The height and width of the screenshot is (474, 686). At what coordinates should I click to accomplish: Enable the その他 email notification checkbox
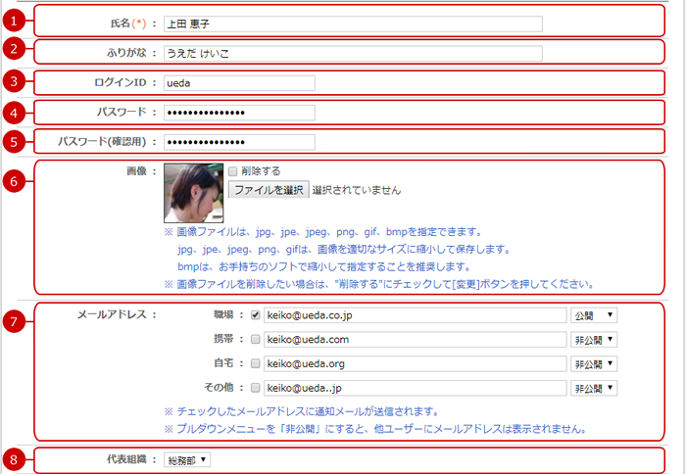click(x=255, y=387)
